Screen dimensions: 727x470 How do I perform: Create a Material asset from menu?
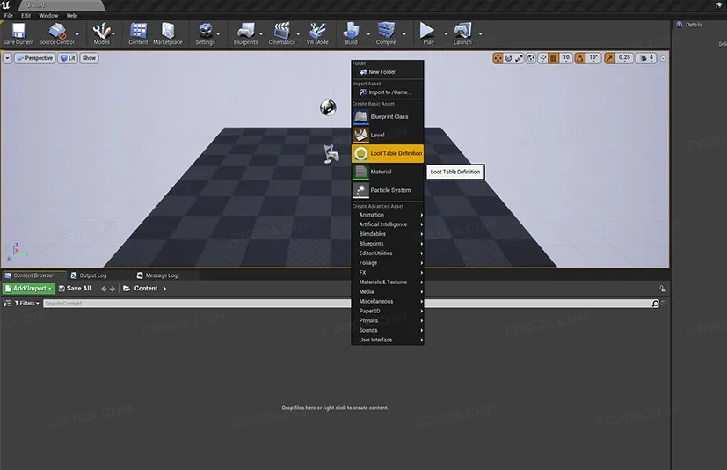[388, 172]
